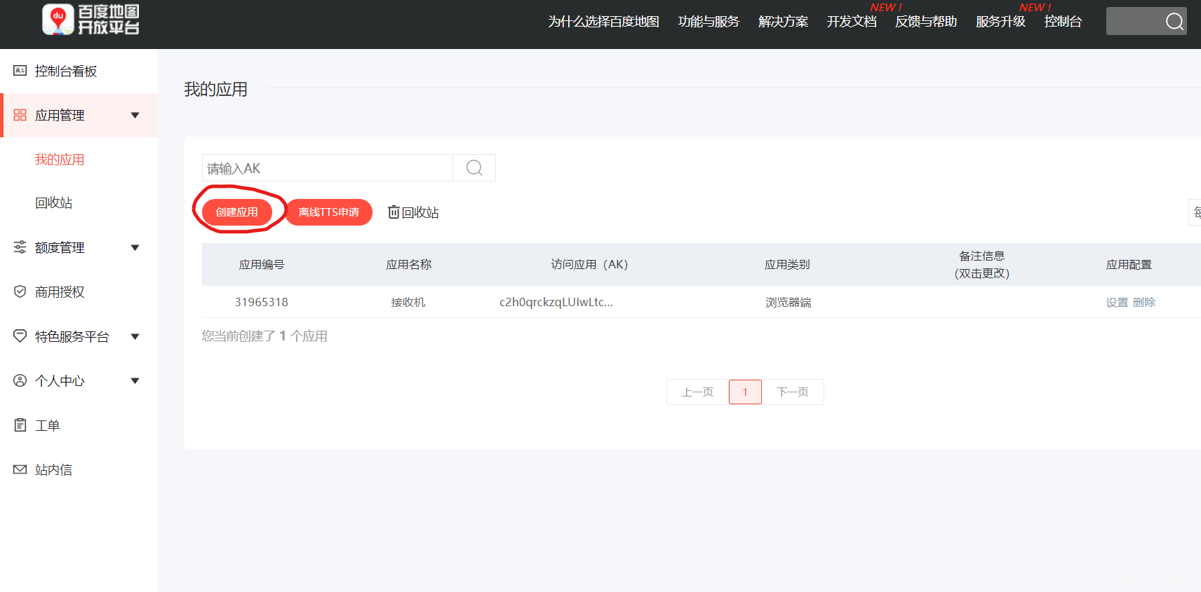This screenshot has width=1201, height=592.
Task: Open 为什么选择百度地图 in top navigation
Action: click(603, 22)
